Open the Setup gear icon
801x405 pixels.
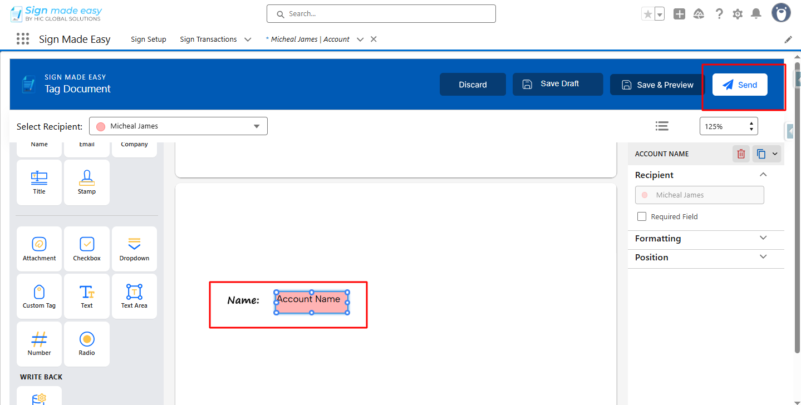738,14
